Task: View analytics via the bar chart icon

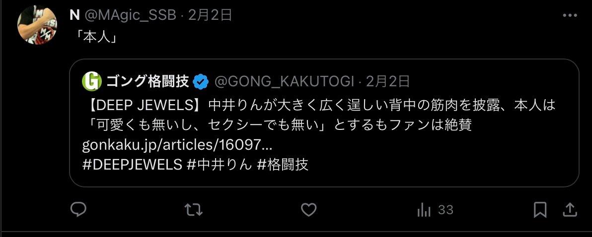Action: click(x=424, y=210)
